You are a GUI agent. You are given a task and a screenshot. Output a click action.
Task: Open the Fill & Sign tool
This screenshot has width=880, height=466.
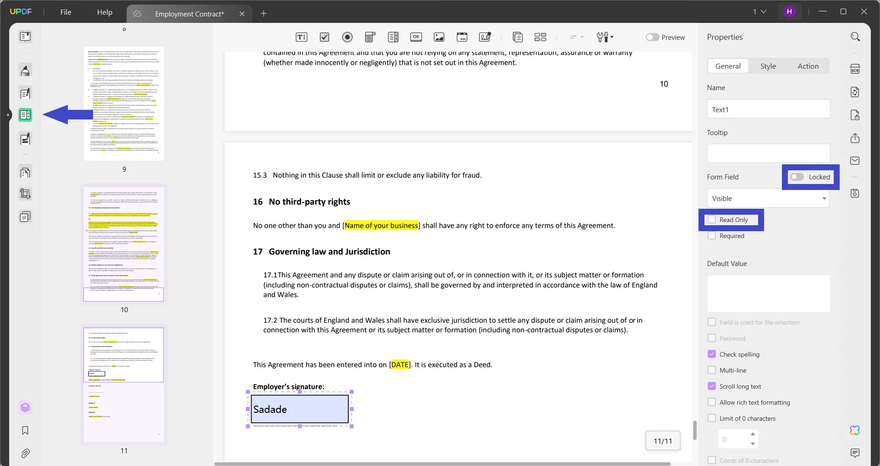(25, 138)
